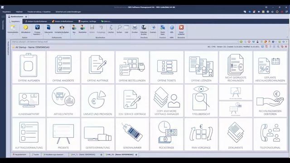Screen dimensions: 290x163
Task: Open the Hauptmenü menu
Action: 7,12
